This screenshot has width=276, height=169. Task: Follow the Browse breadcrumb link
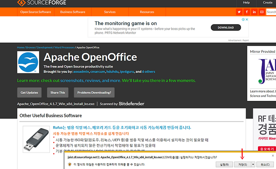[31, 47]
